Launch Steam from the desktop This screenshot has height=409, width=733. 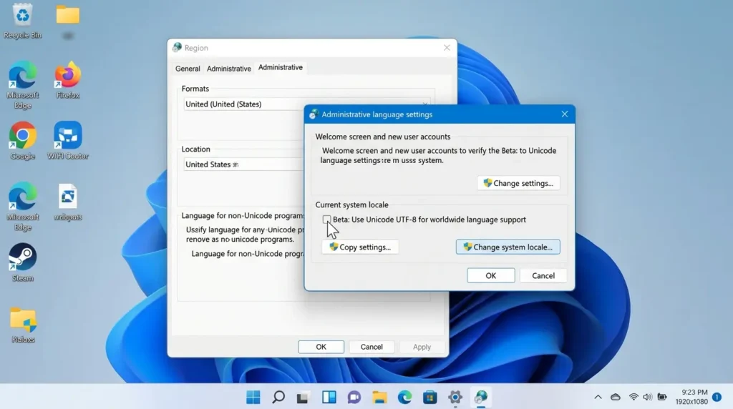pos(22,263)
